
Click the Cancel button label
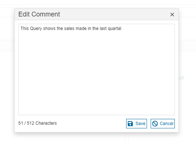pyautogui.click(x=166, y=124)
